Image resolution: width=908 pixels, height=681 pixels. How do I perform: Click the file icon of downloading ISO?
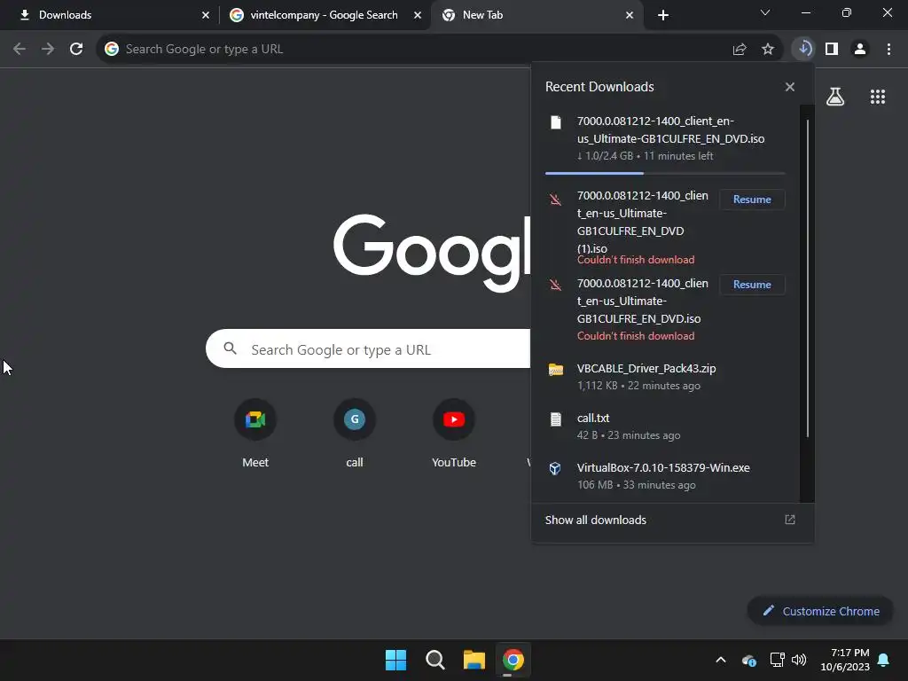click(x=556, y=122)
